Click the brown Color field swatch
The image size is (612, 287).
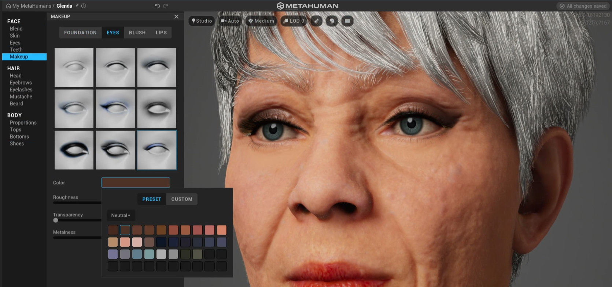pyautogui.click(x=136, y=182)
